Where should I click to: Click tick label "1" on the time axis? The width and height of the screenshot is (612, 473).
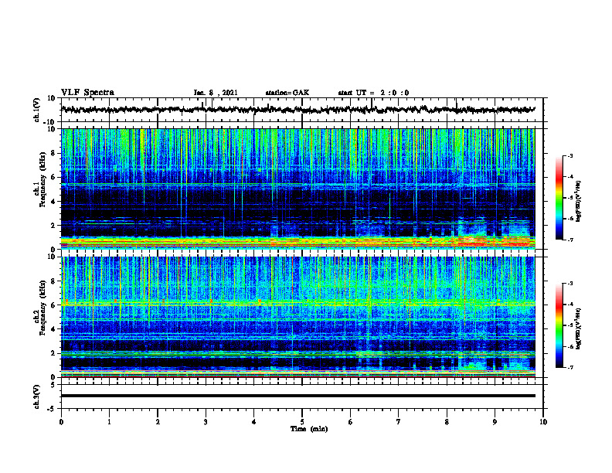pos(109,422)
